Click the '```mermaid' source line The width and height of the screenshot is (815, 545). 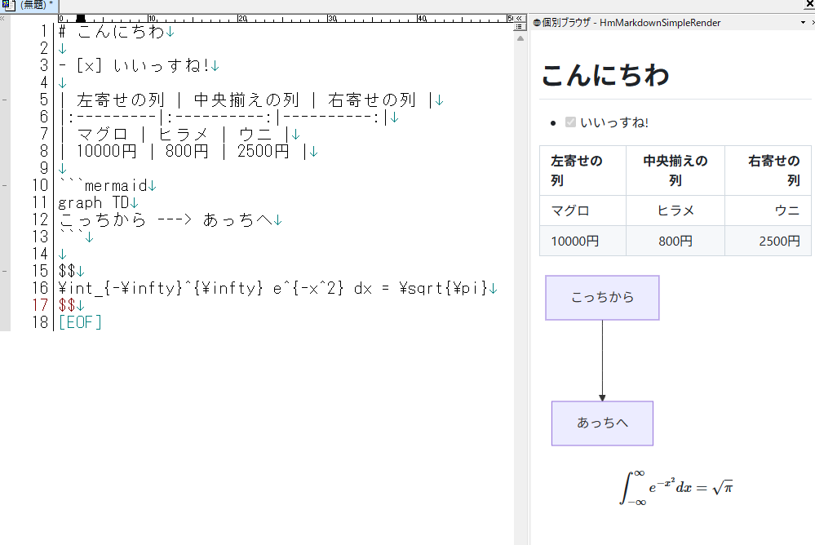(x=107, y=185)
